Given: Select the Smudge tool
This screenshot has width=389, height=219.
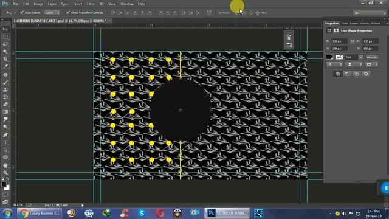Looking at the screenshot, I should [x=5, y=119].
